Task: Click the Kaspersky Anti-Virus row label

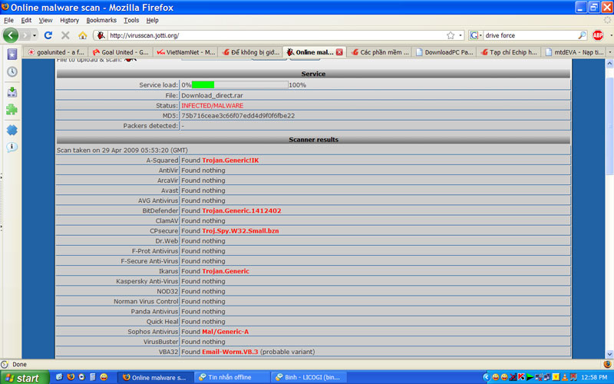Action: [x=147, y=281]
